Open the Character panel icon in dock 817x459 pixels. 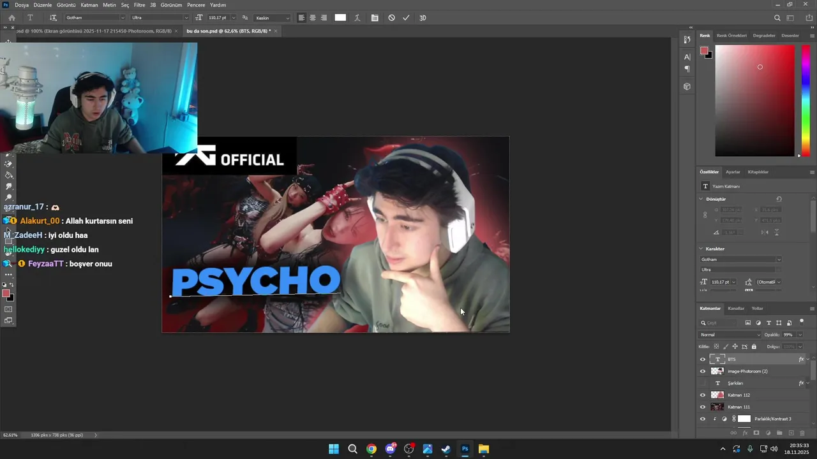[x=687, y=57]
